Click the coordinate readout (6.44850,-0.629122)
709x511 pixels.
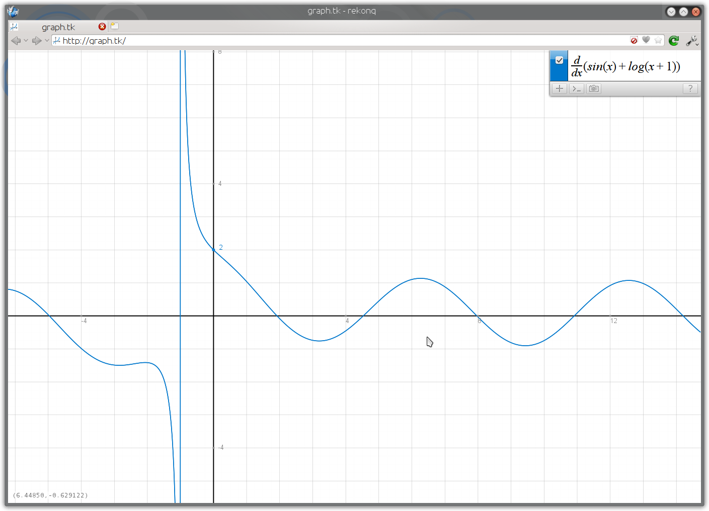coord(50,495)
